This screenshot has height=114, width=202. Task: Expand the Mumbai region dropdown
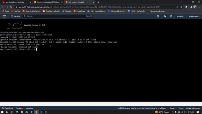click(181, 16)
